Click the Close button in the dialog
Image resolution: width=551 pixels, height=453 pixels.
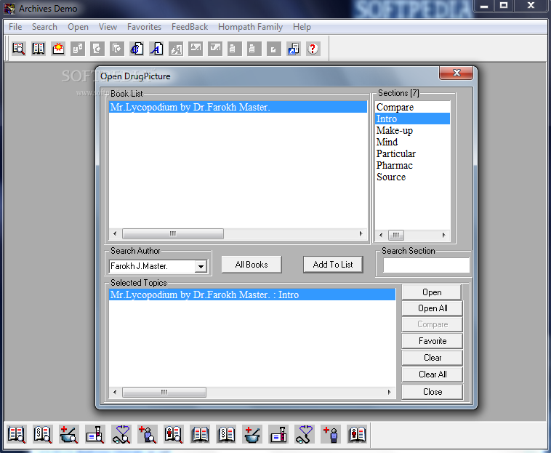433,392
